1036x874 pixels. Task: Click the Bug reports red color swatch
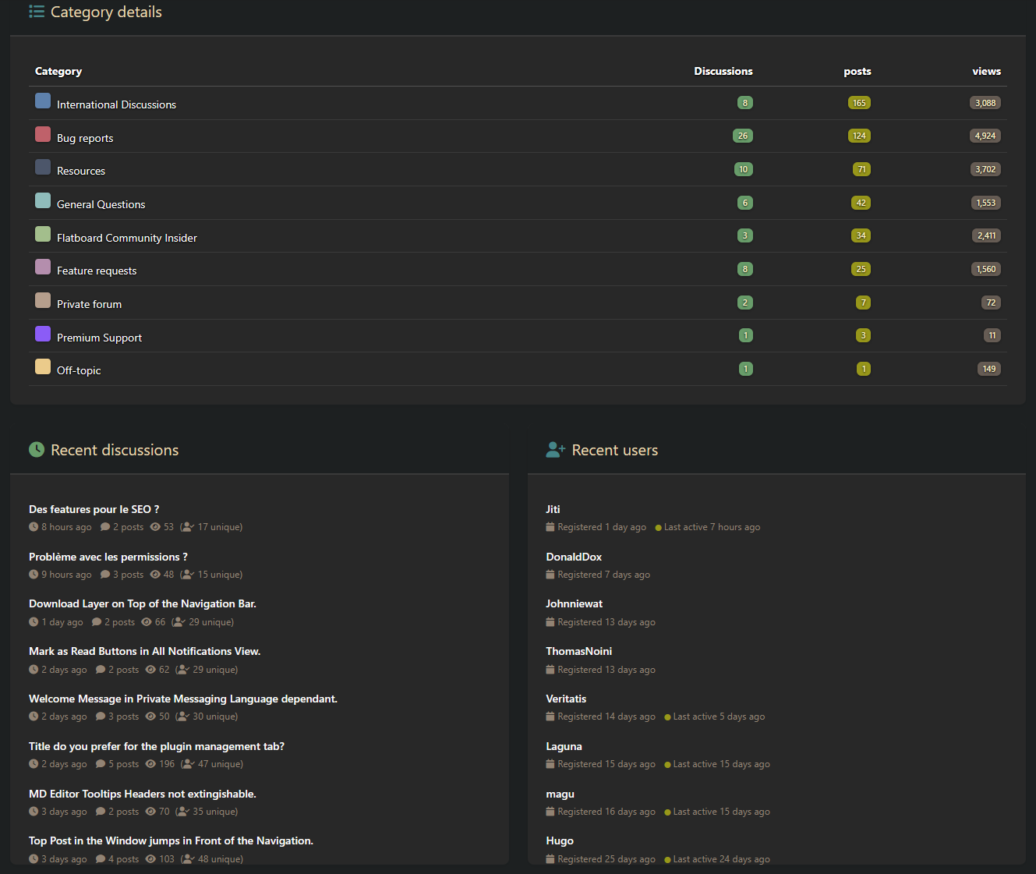(x=43, y=134)
